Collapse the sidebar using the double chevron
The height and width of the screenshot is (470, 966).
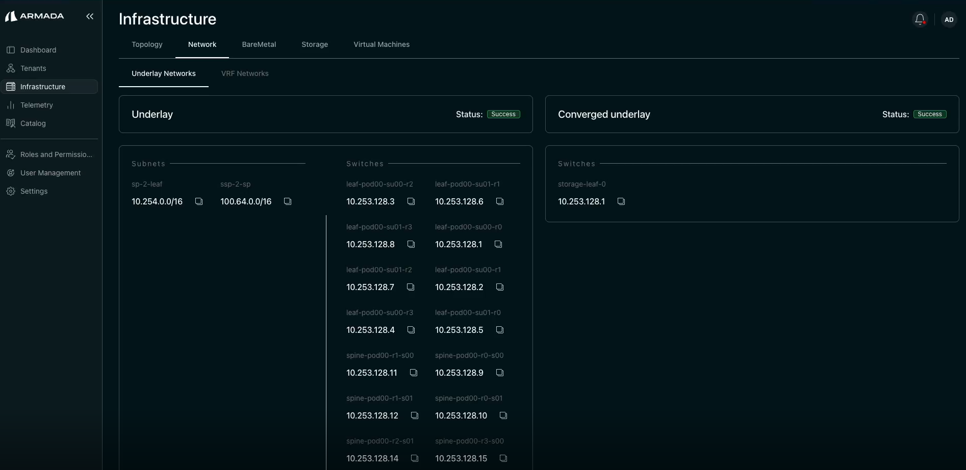[90, 16]
